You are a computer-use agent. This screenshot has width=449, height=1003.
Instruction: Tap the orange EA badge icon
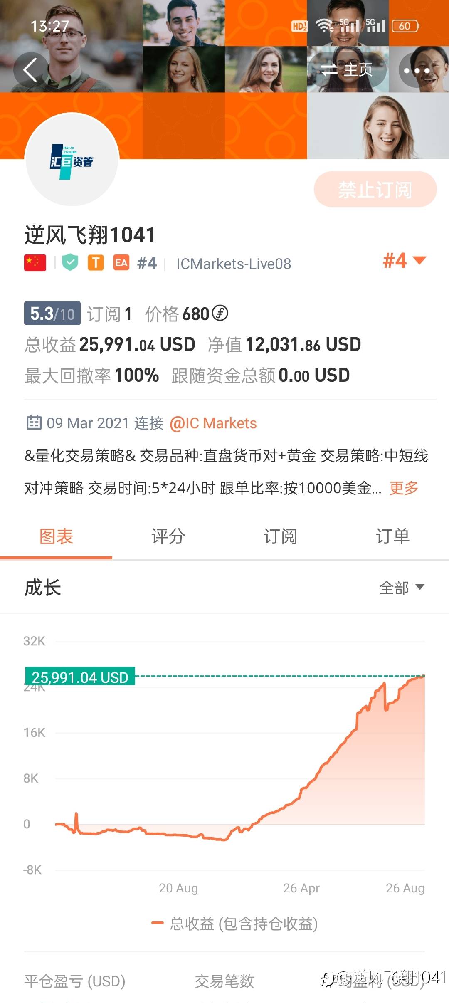coord(121,263)
